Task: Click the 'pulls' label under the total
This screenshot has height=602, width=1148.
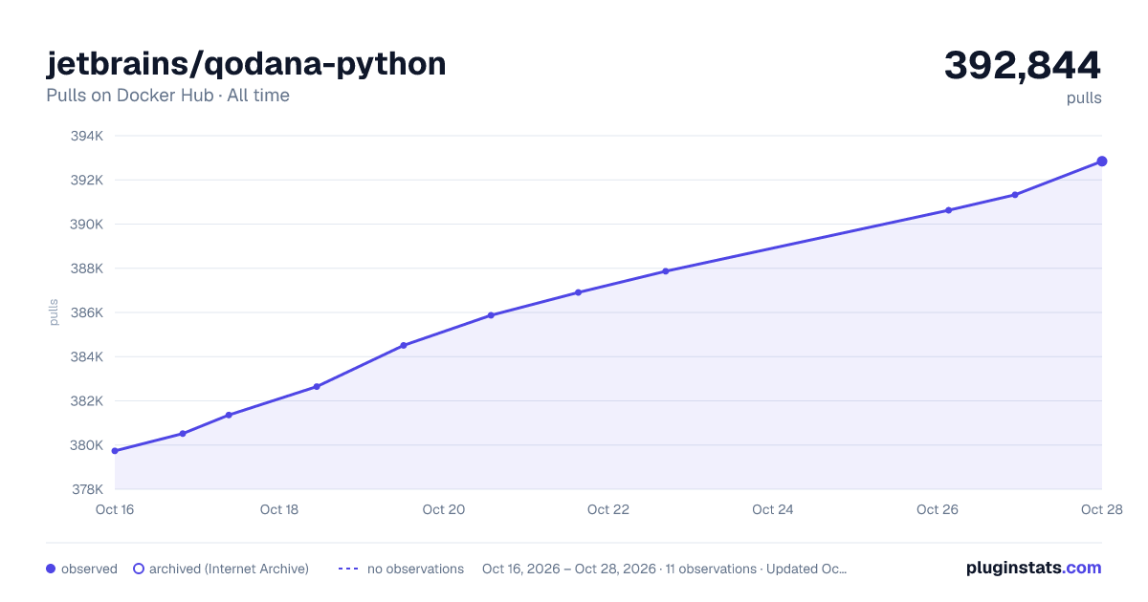Action: 1084,97
